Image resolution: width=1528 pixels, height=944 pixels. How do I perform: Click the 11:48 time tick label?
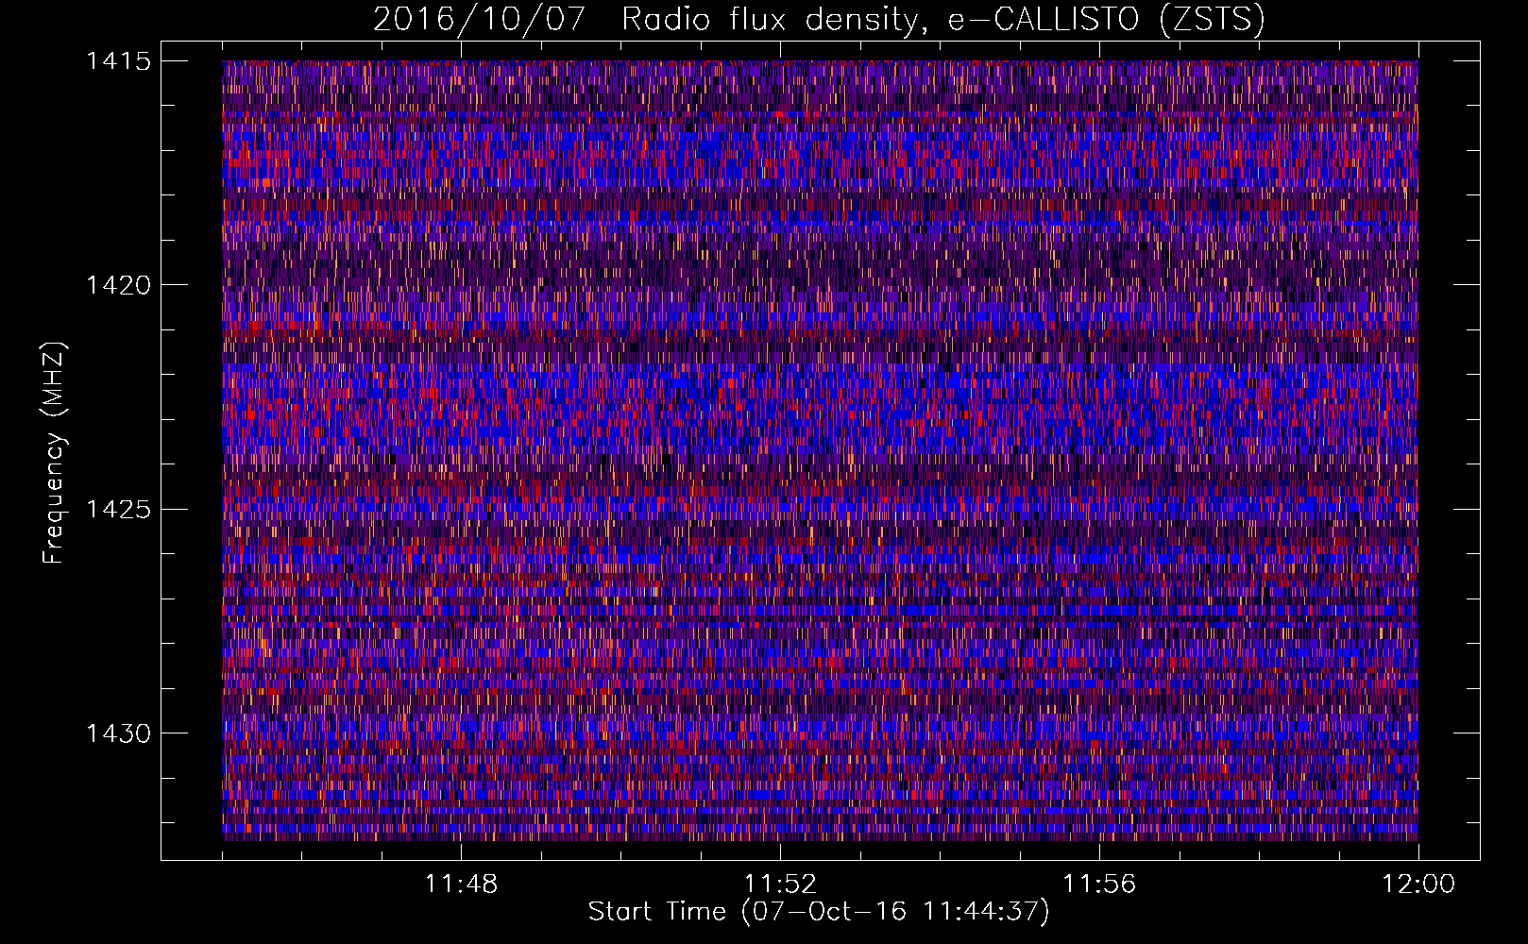point(461,885)
